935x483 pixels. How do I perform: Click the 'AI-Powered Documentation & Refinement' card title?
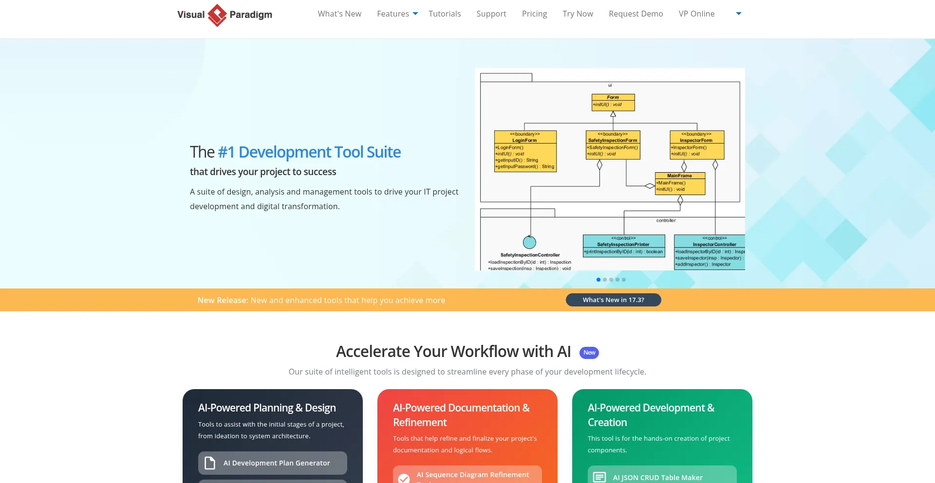click(x=461, y=415)
